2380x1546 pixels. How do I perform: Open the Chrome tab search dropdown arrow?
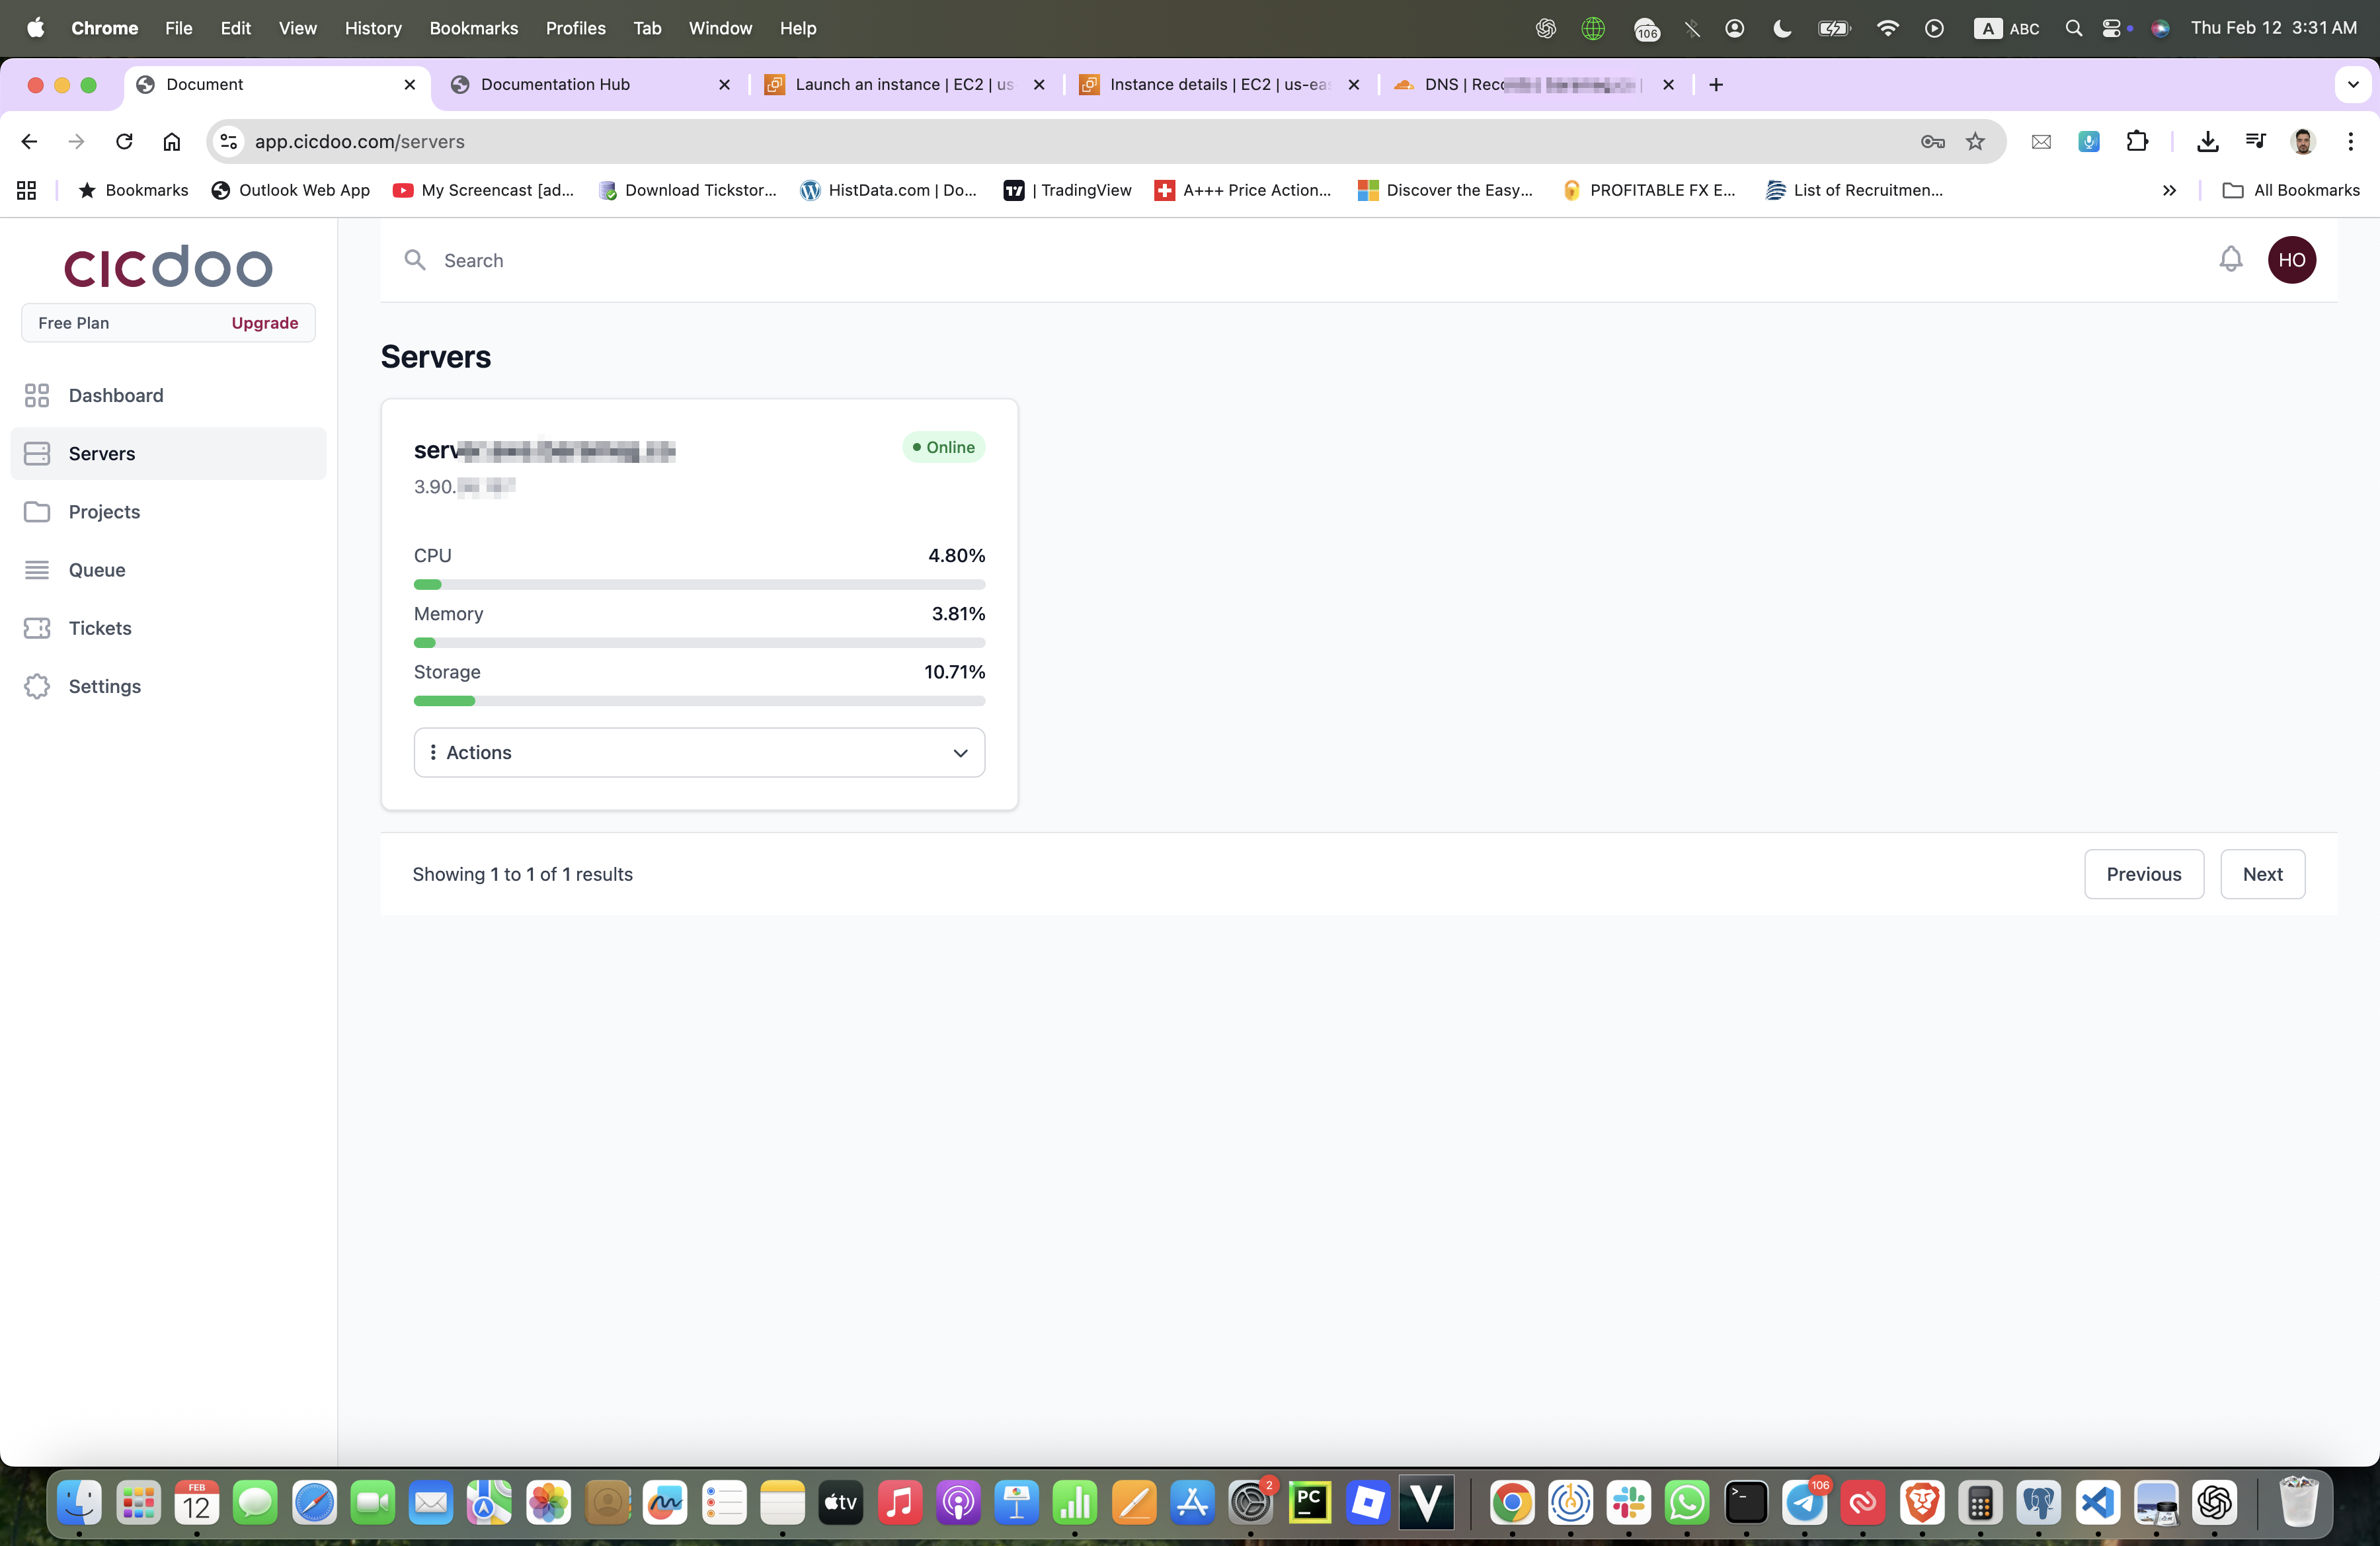[x=2352, y=85]
